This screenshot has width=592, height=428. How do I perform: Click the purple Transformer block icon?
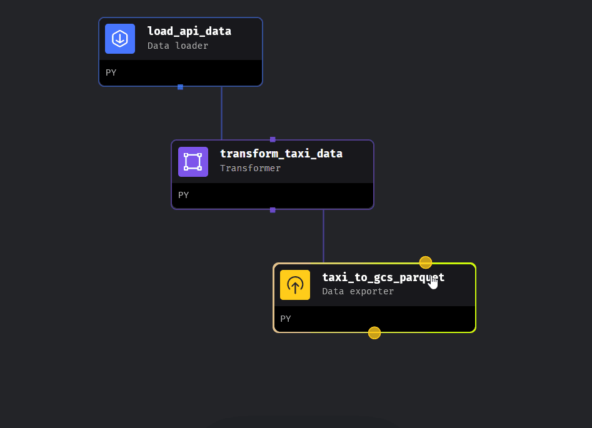coord(193,162)
